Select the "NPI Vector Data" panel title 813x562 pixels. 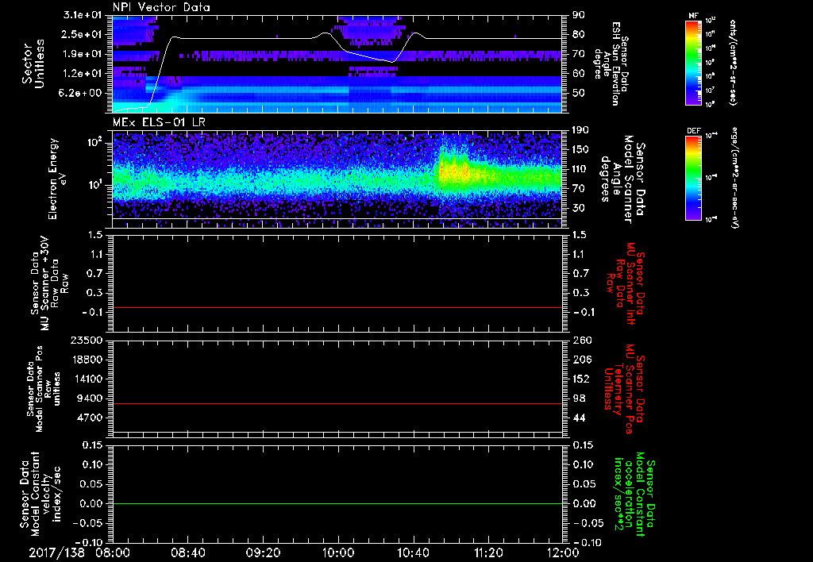click(x=161, y=7)
